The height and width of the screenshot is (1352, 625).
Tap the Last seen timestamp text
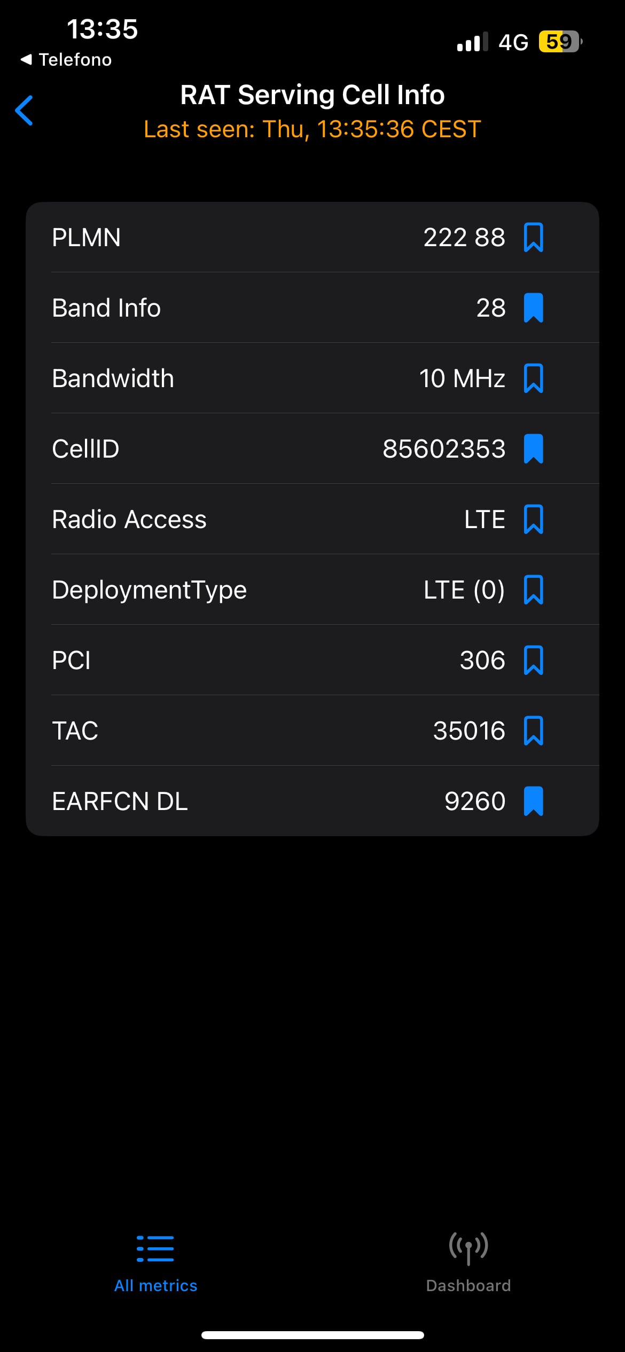[x=312, y=129]
